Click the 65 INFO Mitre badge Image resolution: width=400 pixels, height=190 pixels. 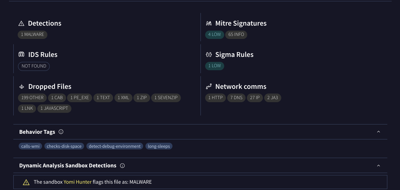[236, 35]
